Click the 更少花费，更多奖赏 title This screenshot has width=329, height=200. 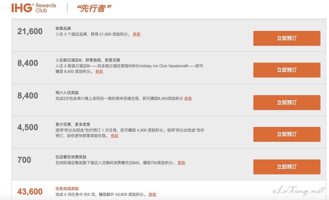click(73, 124)
